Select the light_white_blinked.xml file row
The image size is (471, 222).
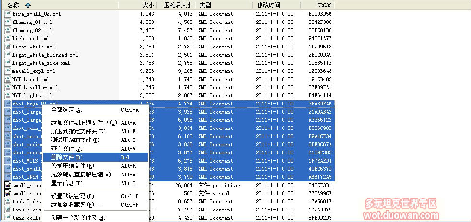pyautogui.click(x=45, y=55)
